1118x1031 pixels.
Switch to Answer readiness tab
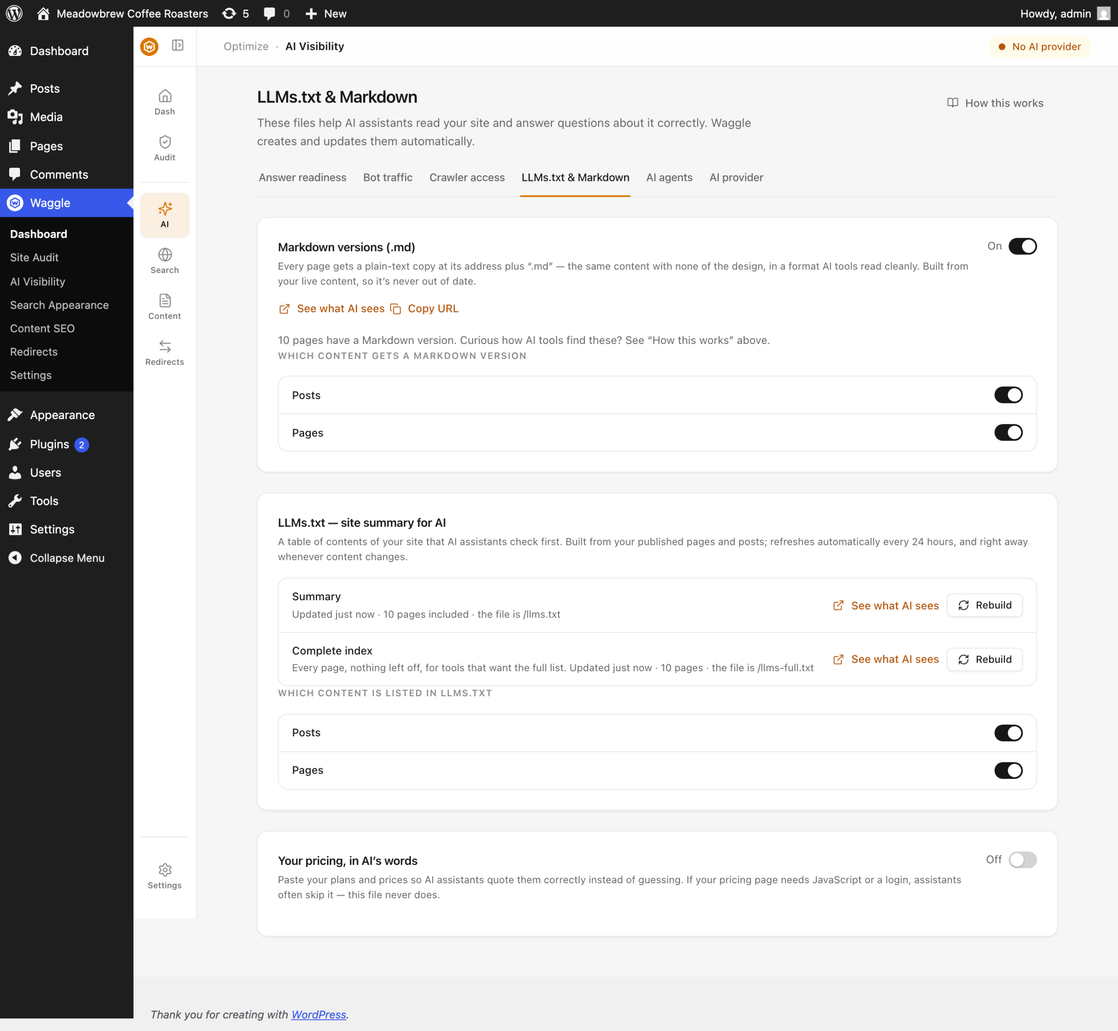tap(303, 177)
